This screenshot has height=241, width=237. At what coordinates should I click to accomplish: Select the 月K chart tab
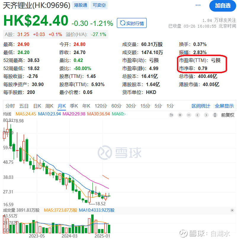(x=62, y=106)
